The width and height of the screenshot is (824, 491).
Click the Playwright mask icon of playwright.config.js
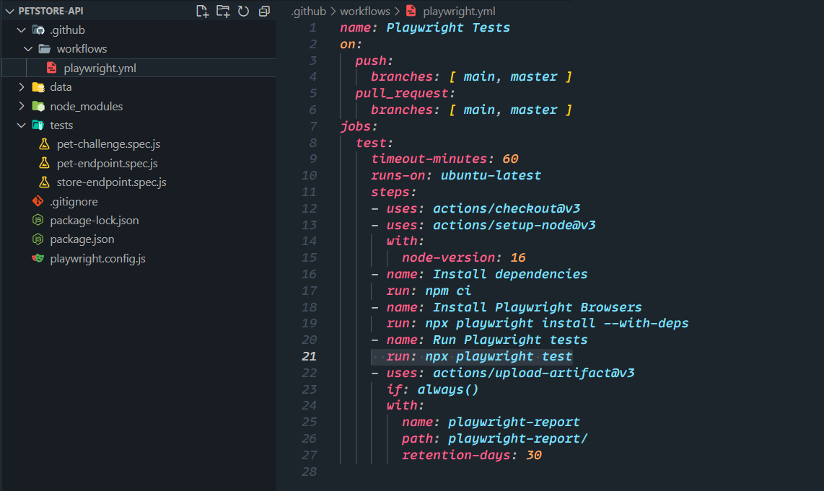(x=38, y=258)
